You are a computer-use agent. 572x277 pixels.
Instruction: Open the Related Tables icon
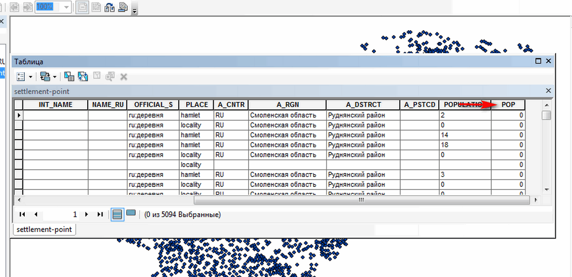[x=45, y=77]
